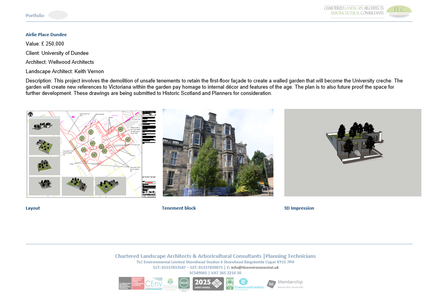Click the green ISA tree logo
430x303 pixels.
229,284
